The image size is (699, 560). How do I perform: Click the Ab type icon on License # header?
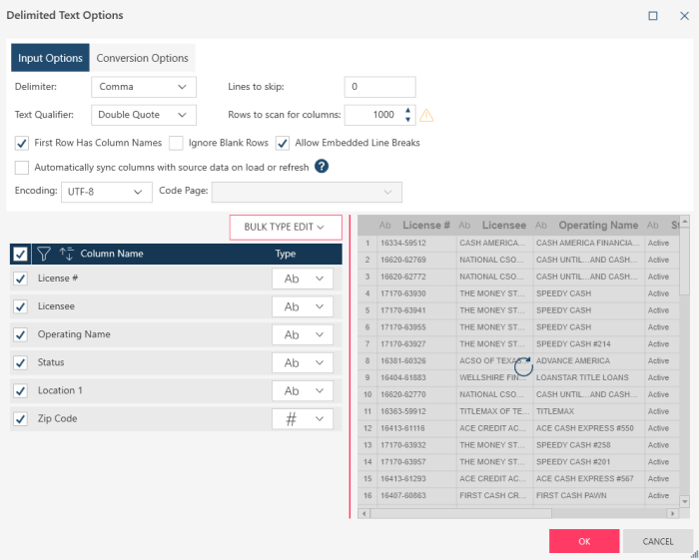coord(384,226)
